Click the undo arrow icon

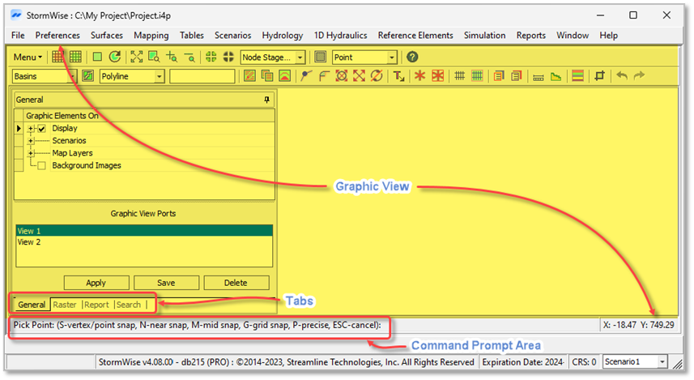click(x=622, y=76)
